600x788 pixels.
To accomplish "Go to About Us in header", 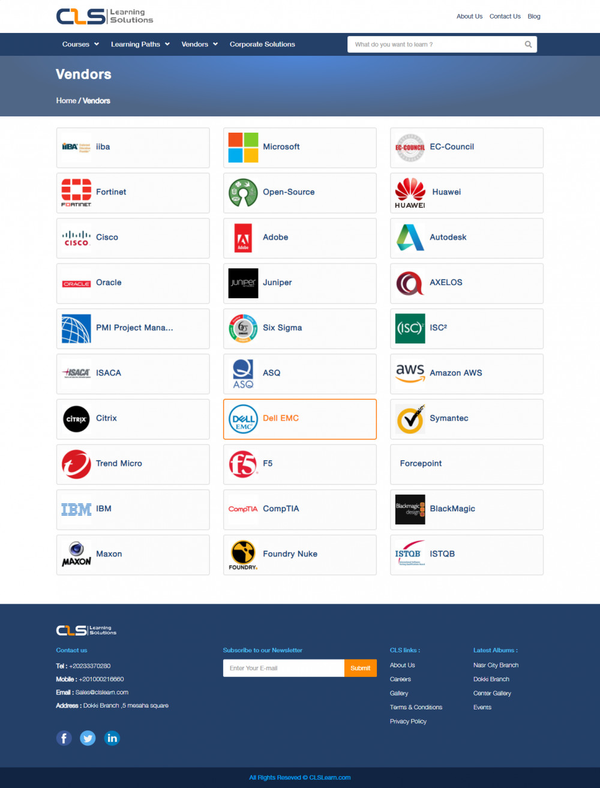I will (469, 17).
